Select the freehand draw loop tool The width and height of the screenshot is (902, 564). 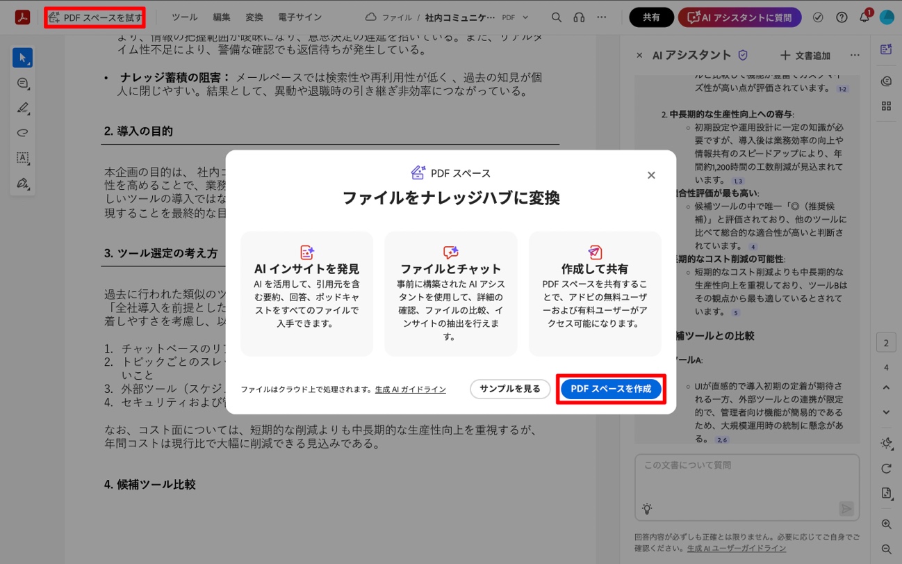(x=23, y=134)
